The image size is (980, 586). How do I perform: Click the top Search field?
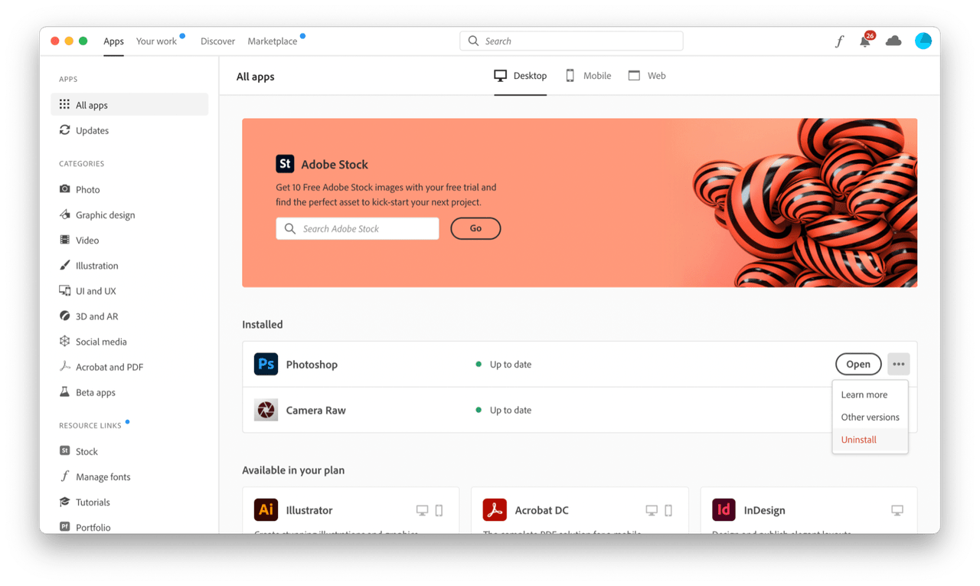coord(571,41)
